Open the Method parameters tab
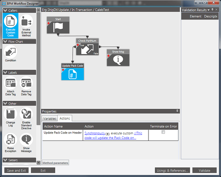 point(55,163)
